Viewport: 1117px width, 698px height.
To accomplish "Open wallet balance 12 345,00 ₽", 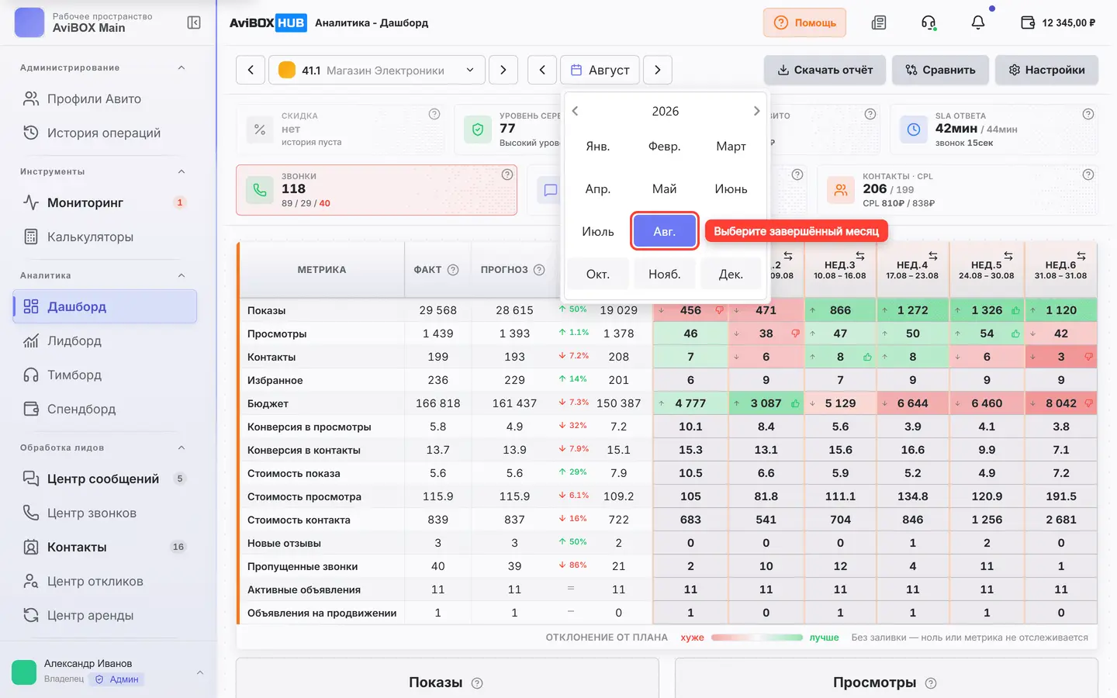I will (x=1058, y=22).
